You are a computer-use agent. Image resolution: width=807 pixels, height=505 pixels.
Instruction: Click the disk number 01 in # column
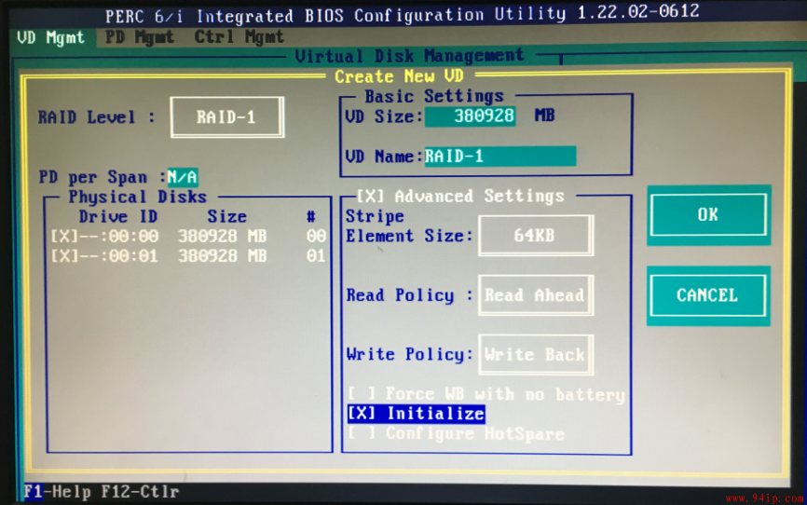tap(316, 256)
